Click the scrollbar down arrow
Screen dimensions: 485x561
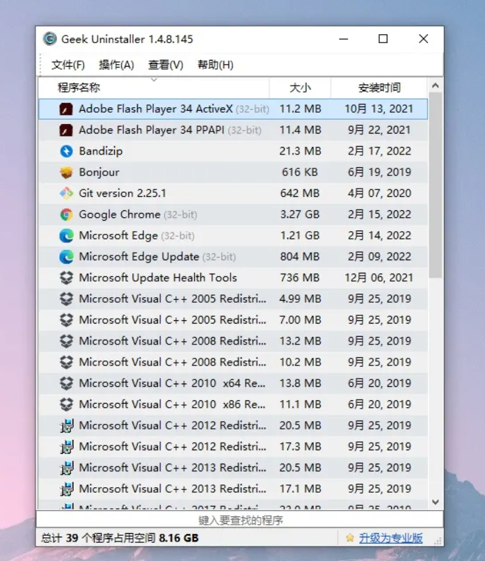(436, 502)
